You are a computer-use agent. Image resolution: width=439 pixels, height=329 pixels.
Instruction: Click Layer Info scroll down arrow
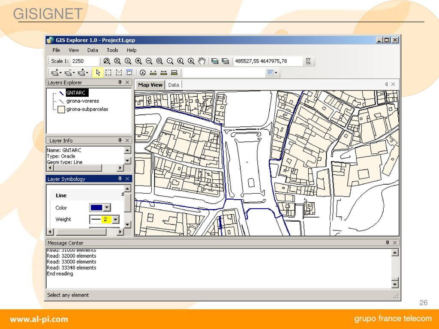click(x=127, y=161)
